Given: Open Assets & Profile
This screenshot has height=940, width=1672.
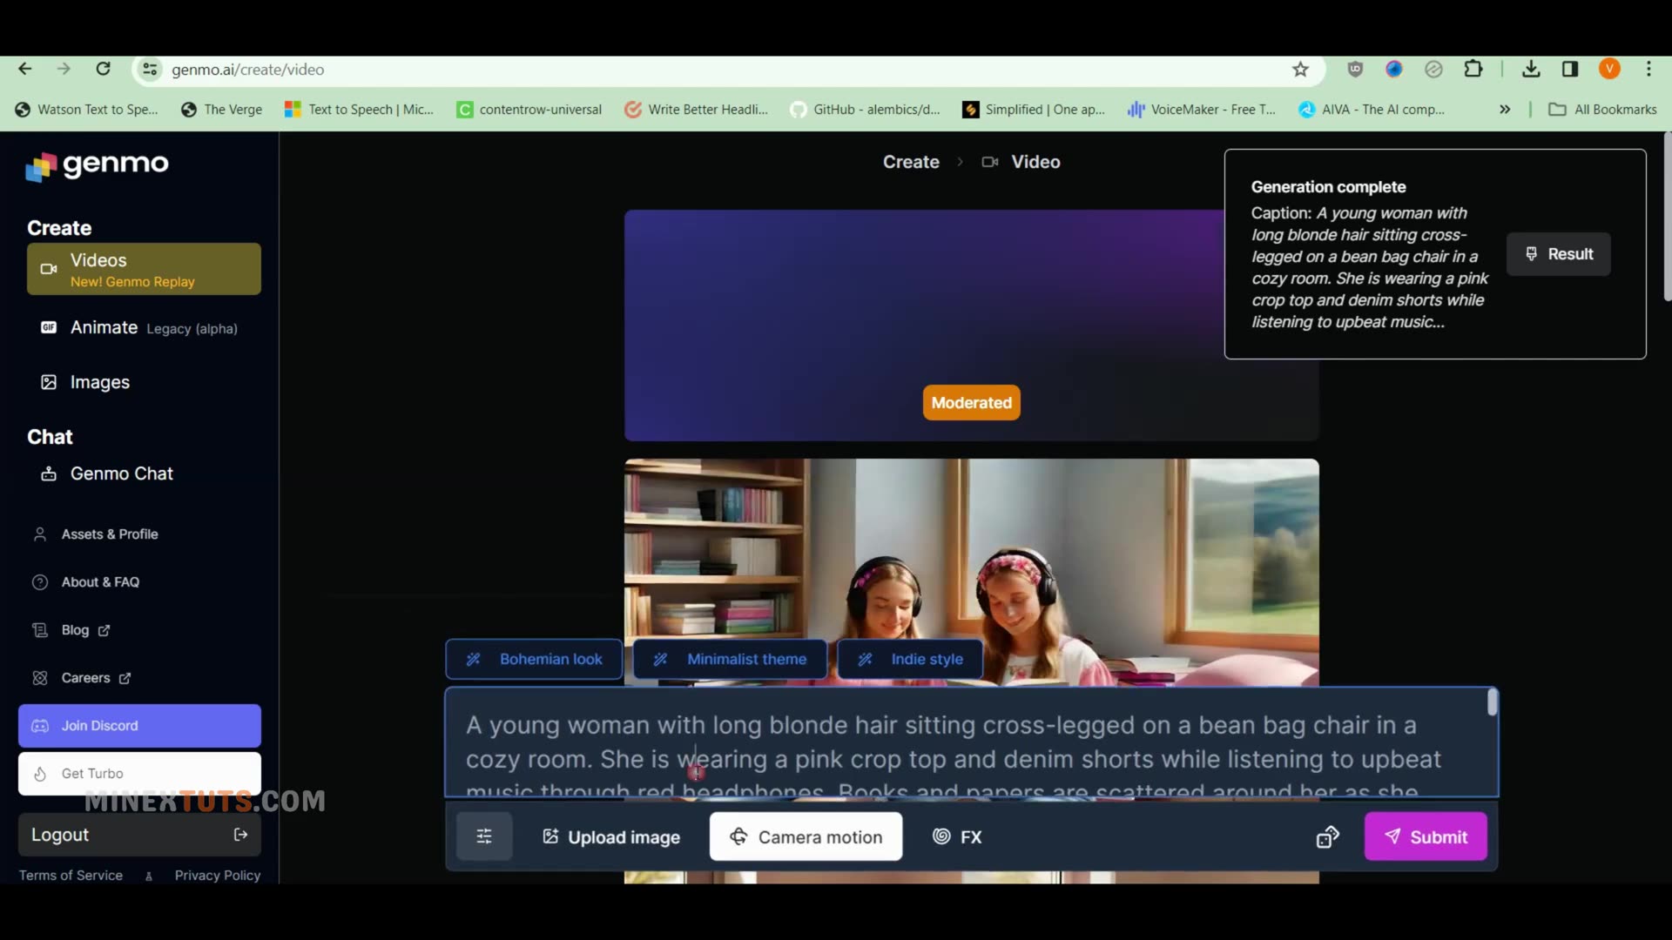Looking at the screenshot, I should pyautogui.click(x=109, y=534).
